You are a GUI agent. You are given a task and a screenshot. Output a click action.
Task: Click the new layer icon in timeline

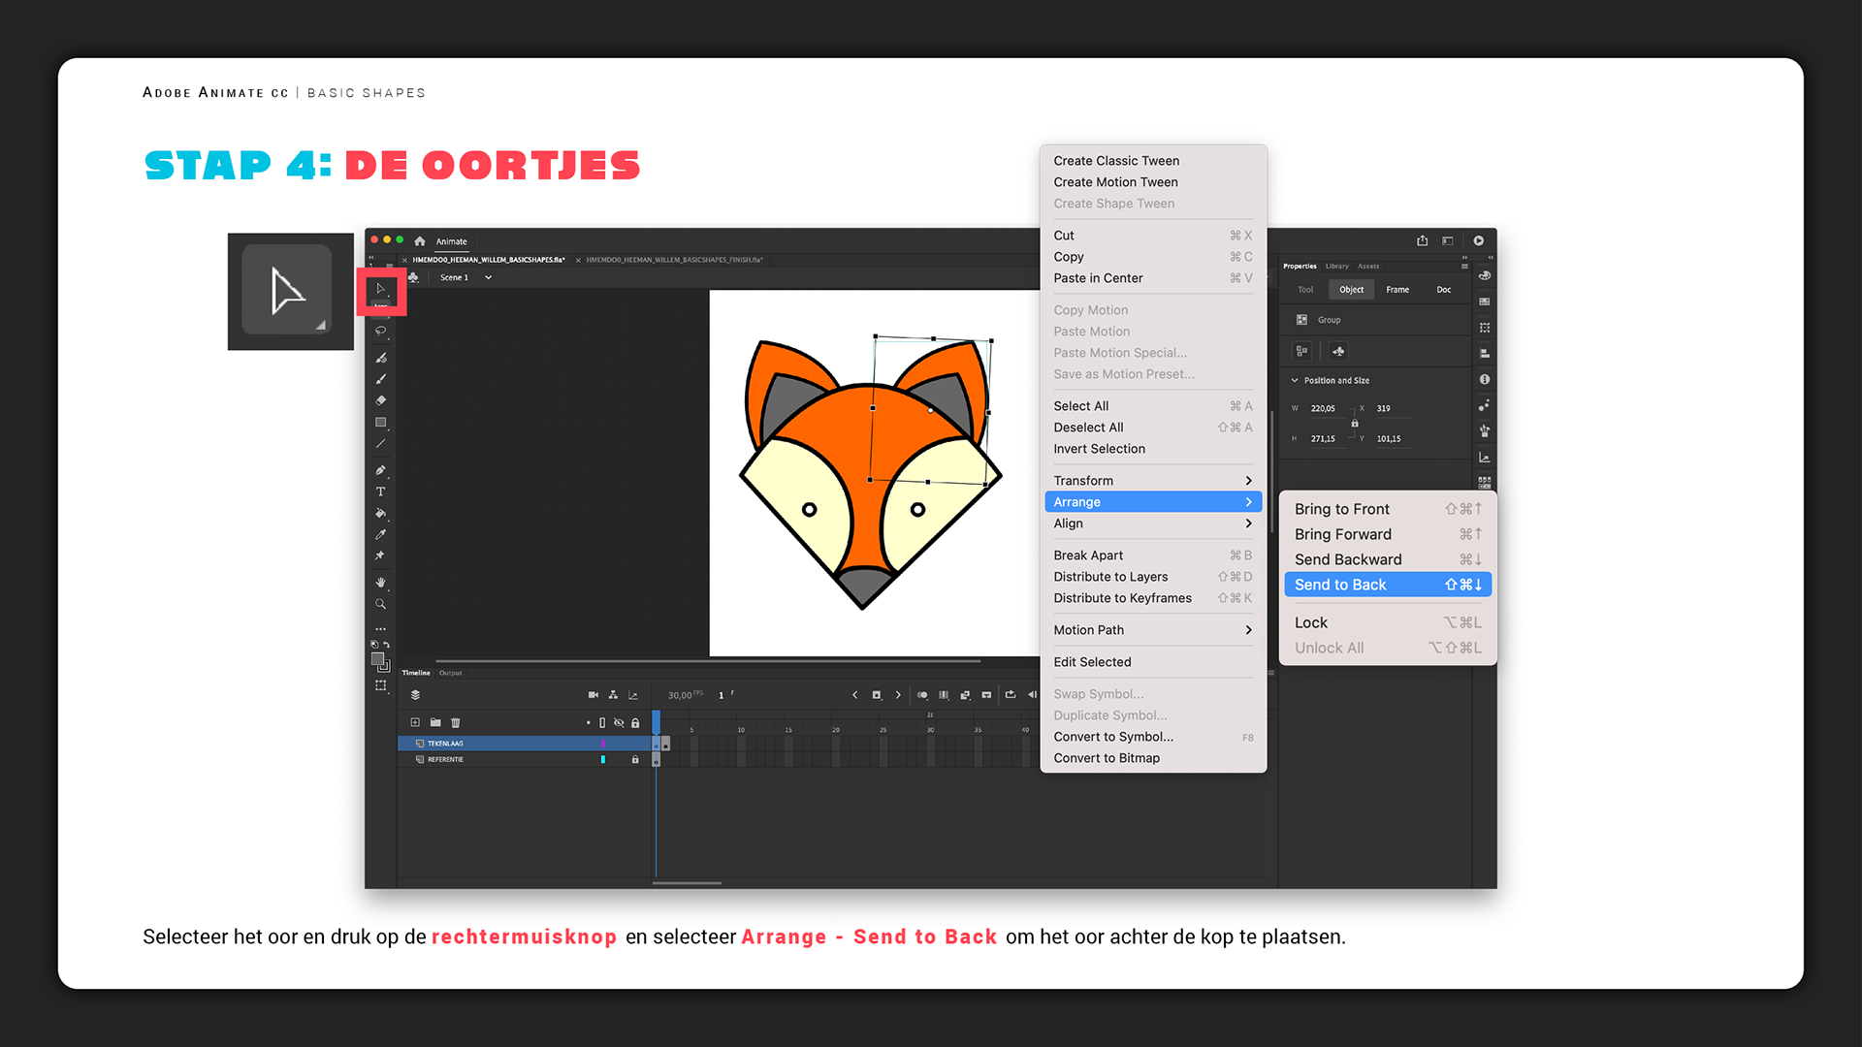415,722
